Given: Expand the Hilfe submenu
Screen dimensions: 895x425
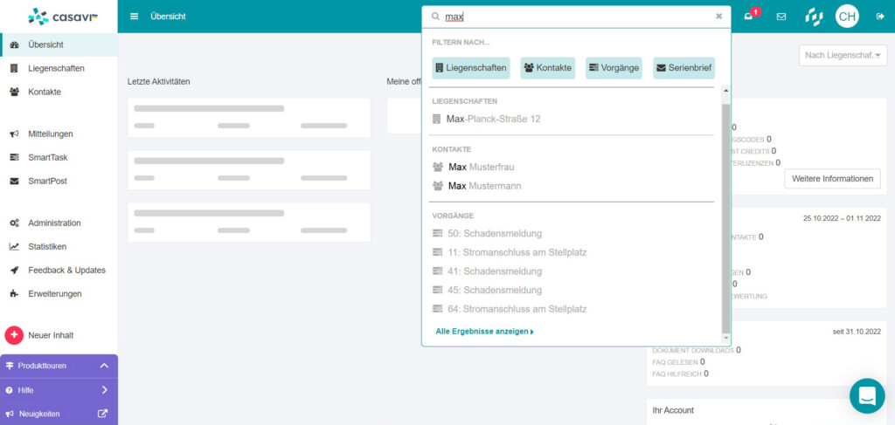Looking at the screenshot, I should tap(104, 390).
